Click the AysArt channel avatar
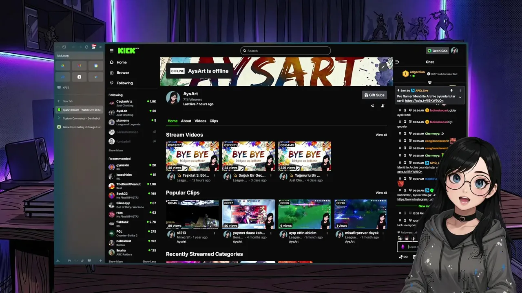The height and width of the screenshot is (293, 522). click(x=173, y=98)
